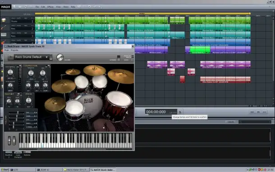Open the Effects menu

pos(50,7)
